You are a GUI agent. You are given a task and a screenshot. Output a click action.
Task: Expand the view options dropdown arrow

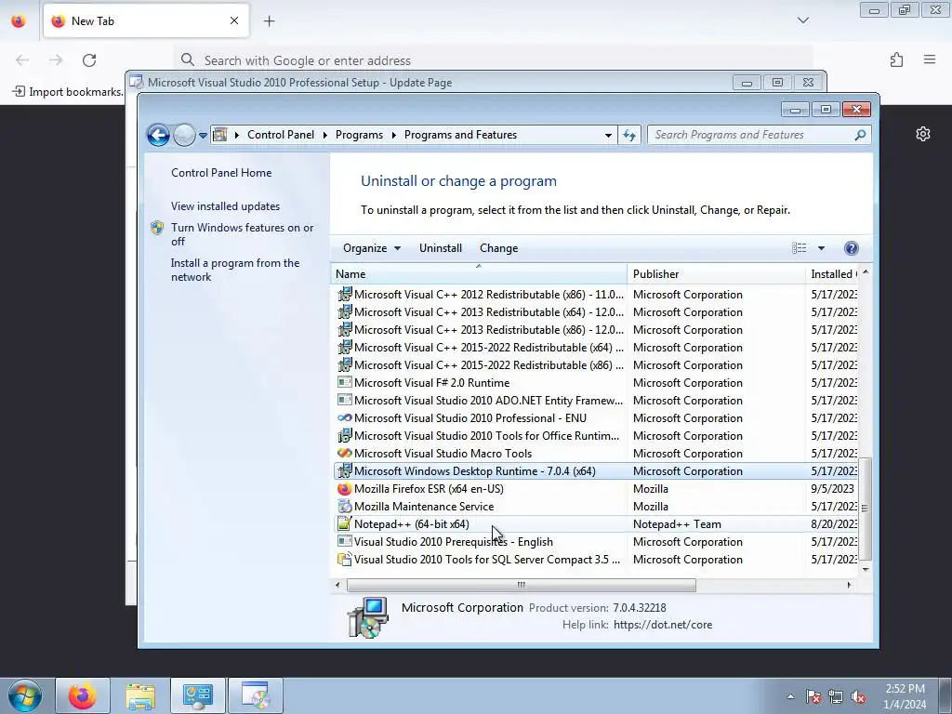[821, 248]
